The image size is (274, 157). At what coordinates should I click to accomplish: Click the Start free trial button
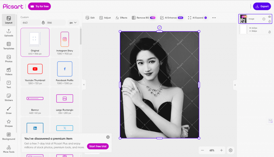click(x=98, y=146)
